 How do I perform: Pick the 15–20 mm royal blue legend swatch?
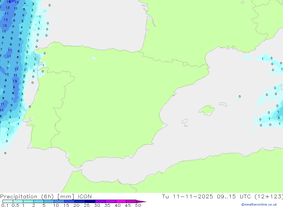(70, 201)
